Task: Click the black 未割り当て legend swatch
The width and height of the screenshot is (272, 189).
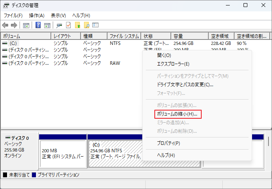Action: click(x=5, y=175)
